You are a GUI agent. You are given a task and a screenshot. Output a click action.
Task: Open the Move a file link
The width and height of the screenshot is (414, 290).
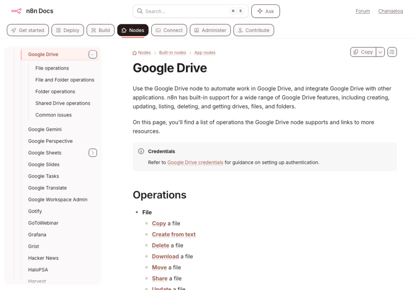click(159, 267)
